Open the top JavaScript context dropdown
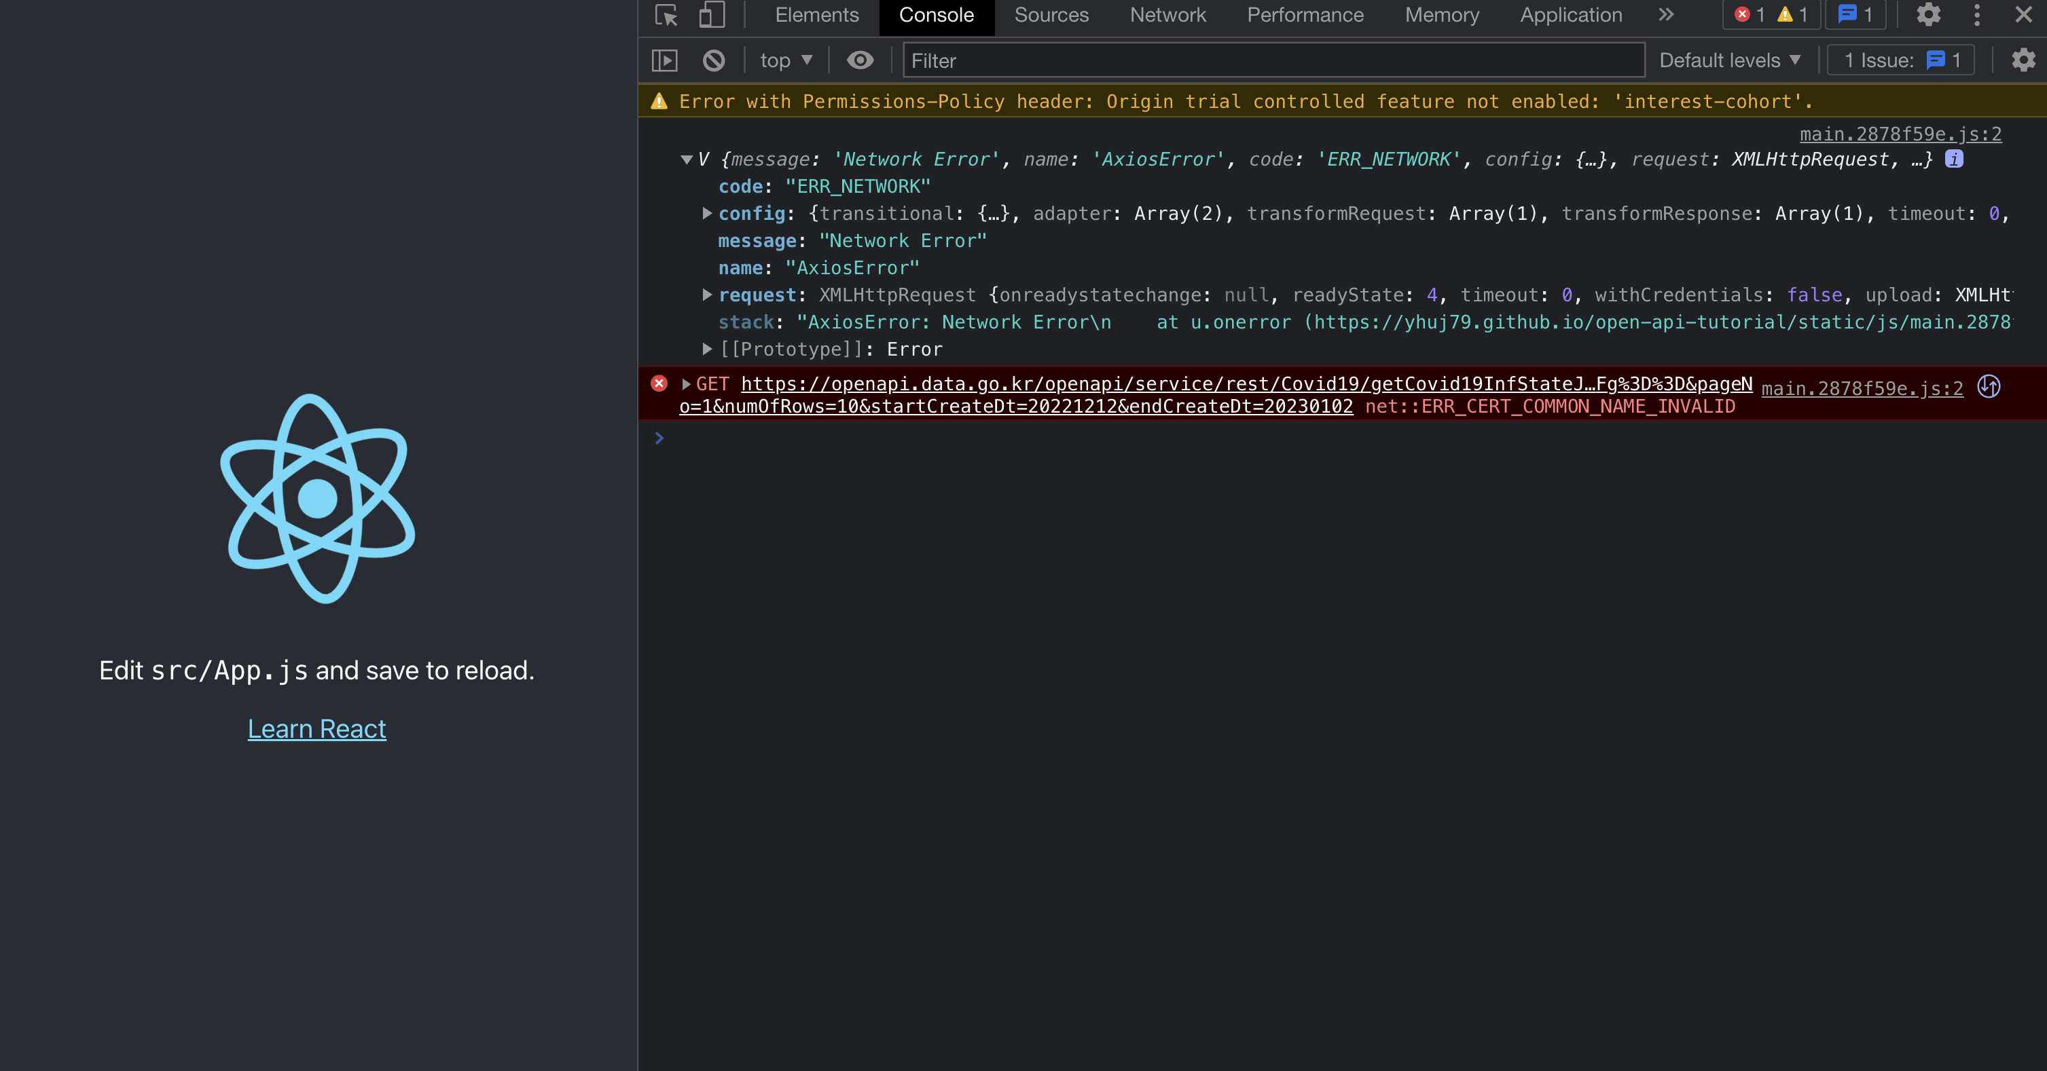 [x=785, y=60]
